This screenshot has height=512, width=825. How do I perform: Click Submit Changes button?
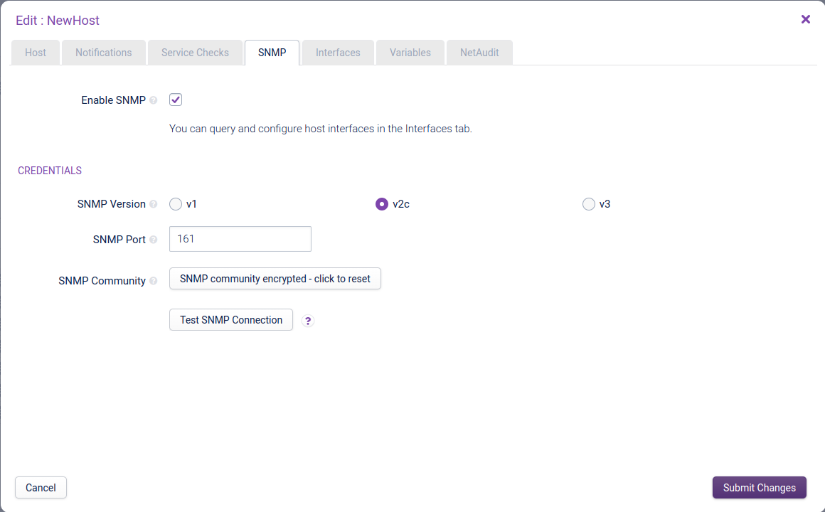tap(759, 488)
